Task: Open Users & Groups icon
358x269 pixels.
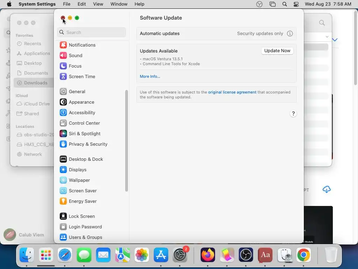Action: coord(63,237)
